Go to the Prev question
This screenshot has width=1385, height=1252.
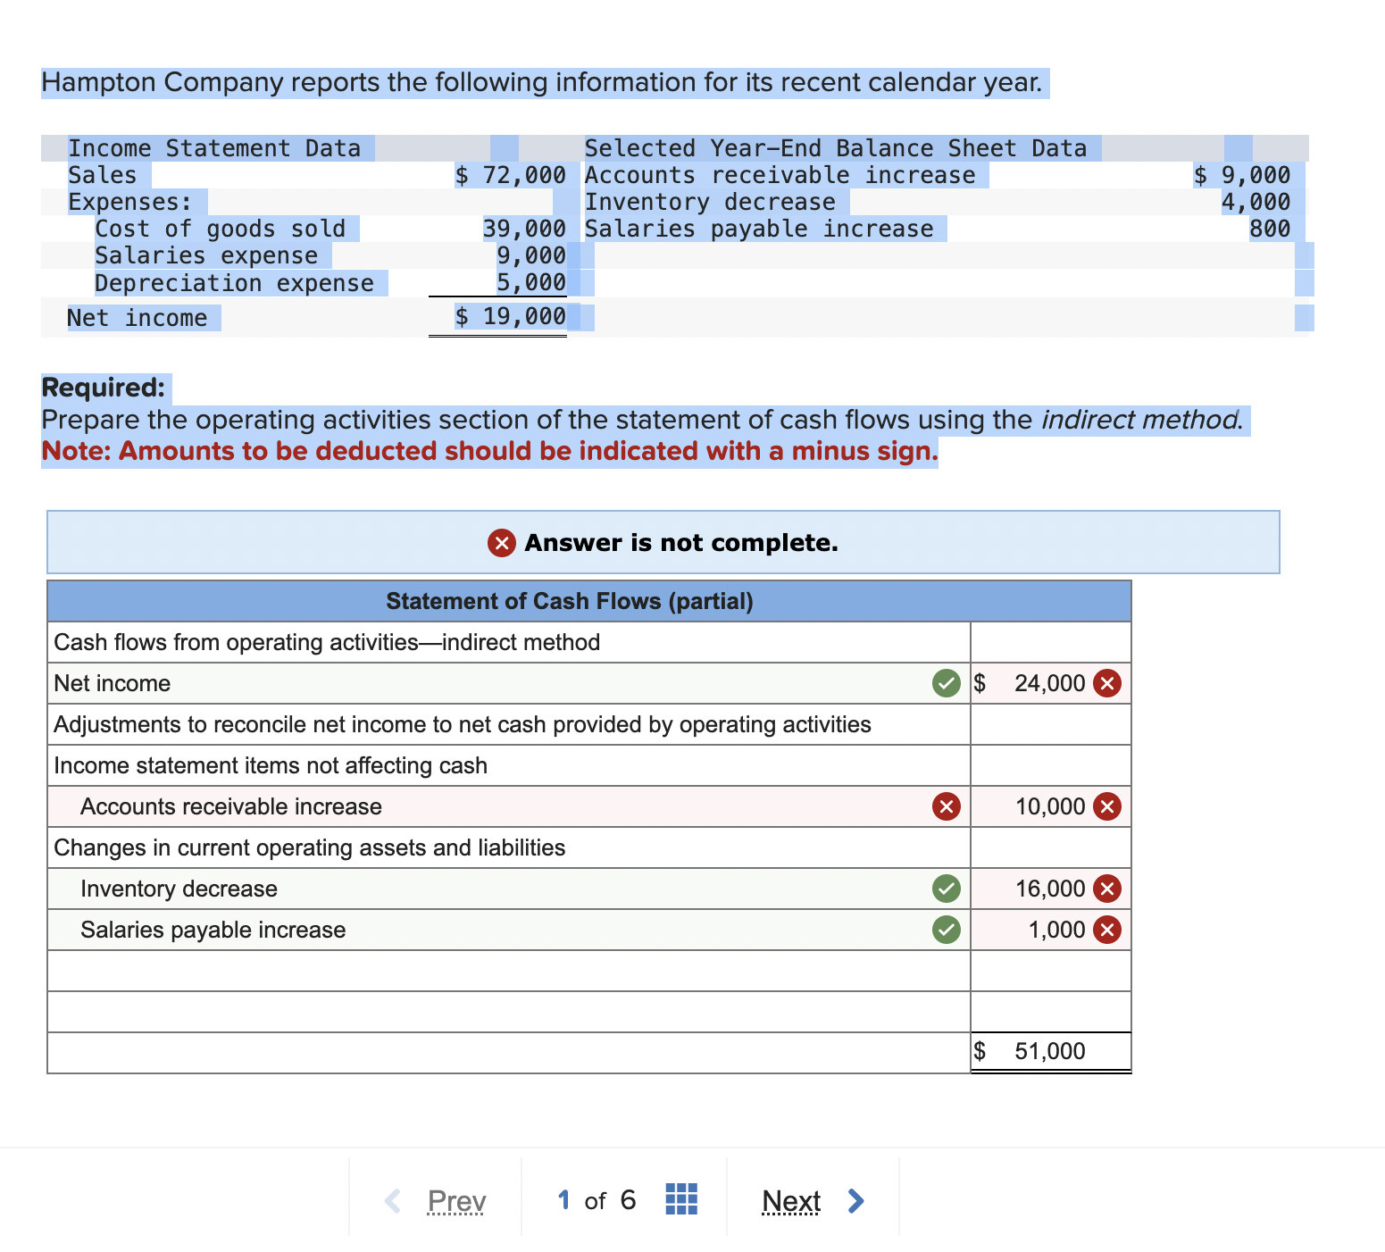tap(457, 1200)
